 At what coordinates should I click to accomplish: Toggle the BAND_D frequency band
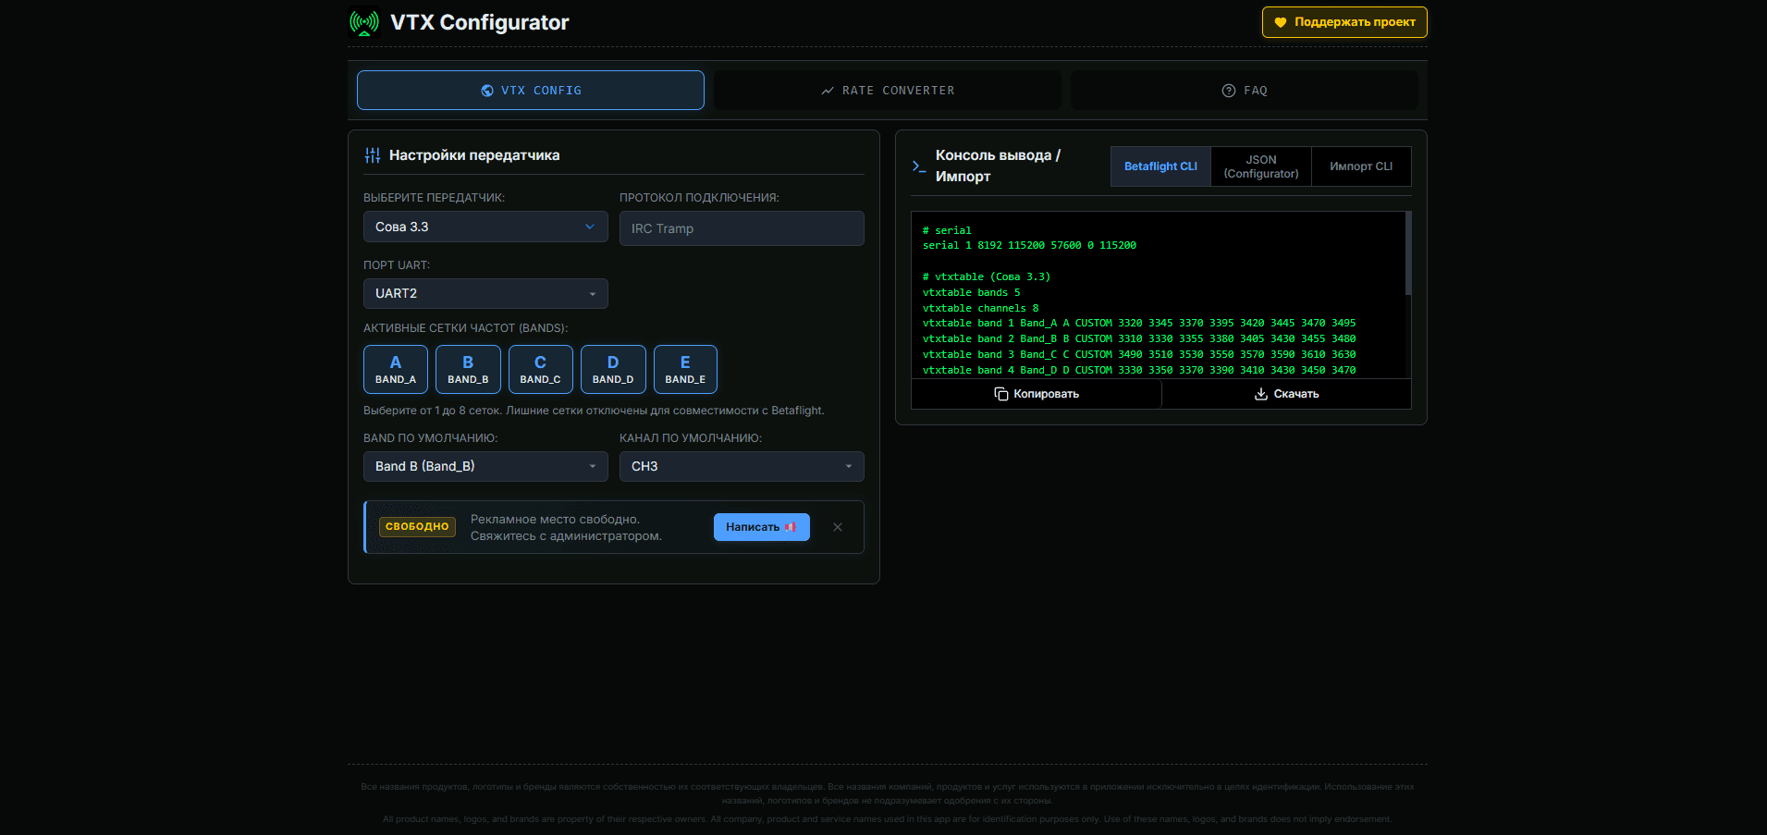point(613,369)
